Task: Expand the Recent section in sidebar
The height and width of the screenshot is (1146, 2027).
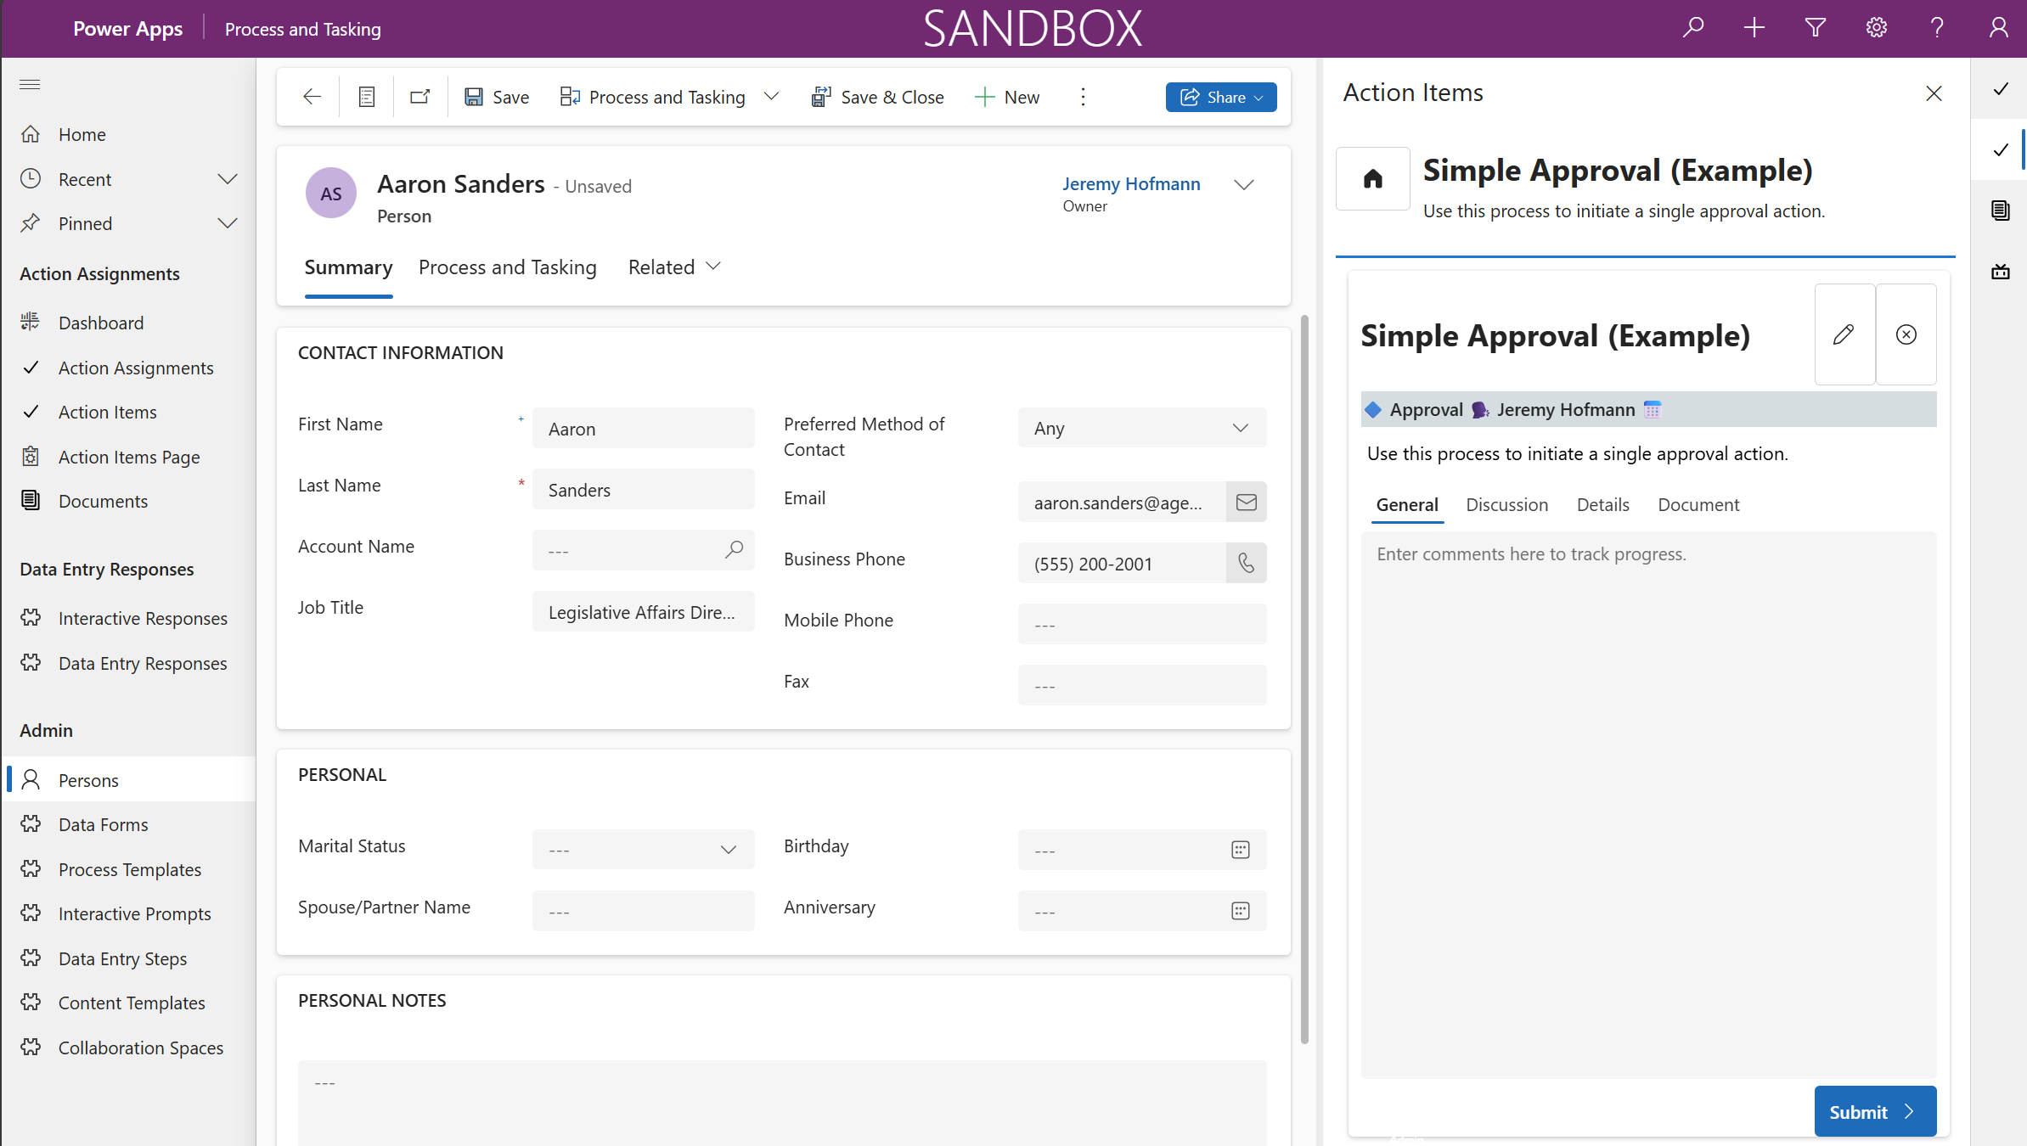Action: click(227, 179)
